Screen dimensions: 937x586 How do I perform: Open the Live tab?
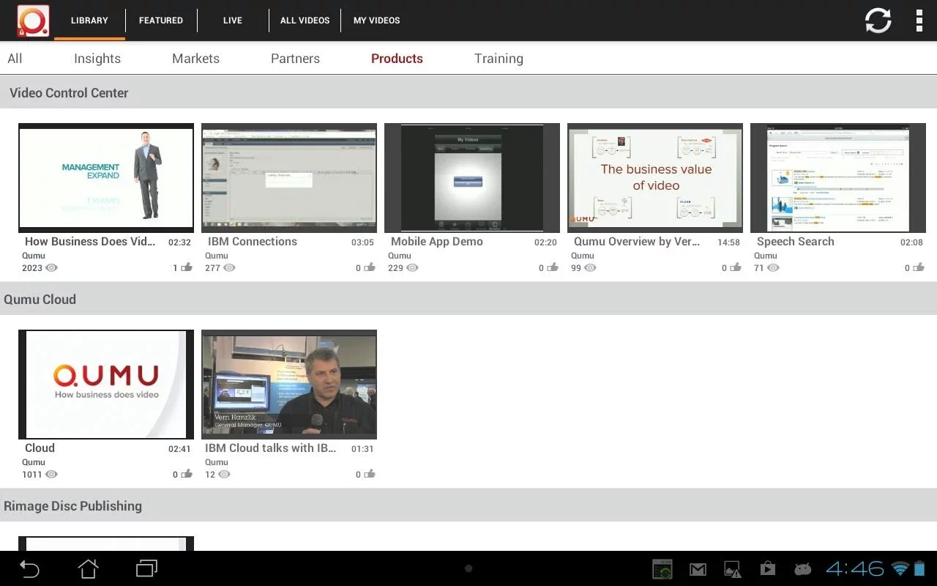[233, 21]
